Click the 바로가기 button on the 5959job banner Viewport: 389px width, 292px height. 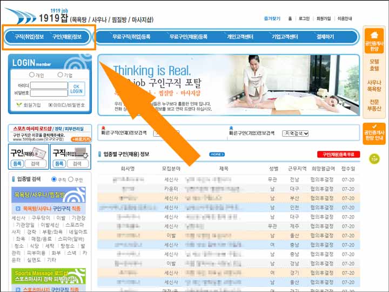(x=81, y=140)
